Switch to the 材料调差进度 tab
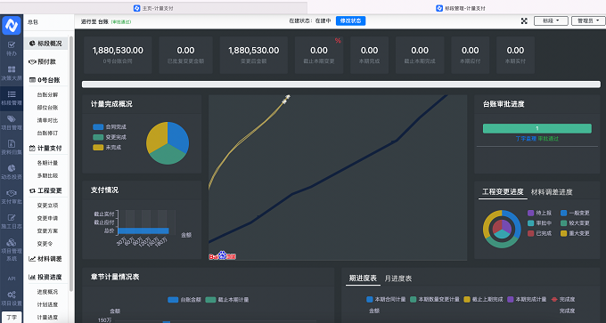Image resolution: width=606 pixels, height=323 pixels. tap(552, 192)
